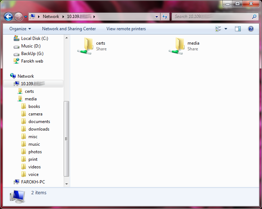Screen dimensions: 262x209
Task: Open the print folder in tree
Action: coord(33,159)
